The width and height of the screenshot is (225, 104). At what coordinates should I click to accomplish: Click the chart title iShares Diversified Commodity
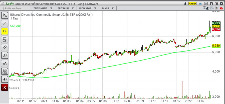click(52, 14)
